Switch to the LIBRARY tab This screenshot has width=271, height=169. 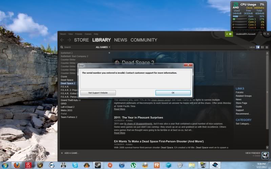pos(101,40)
